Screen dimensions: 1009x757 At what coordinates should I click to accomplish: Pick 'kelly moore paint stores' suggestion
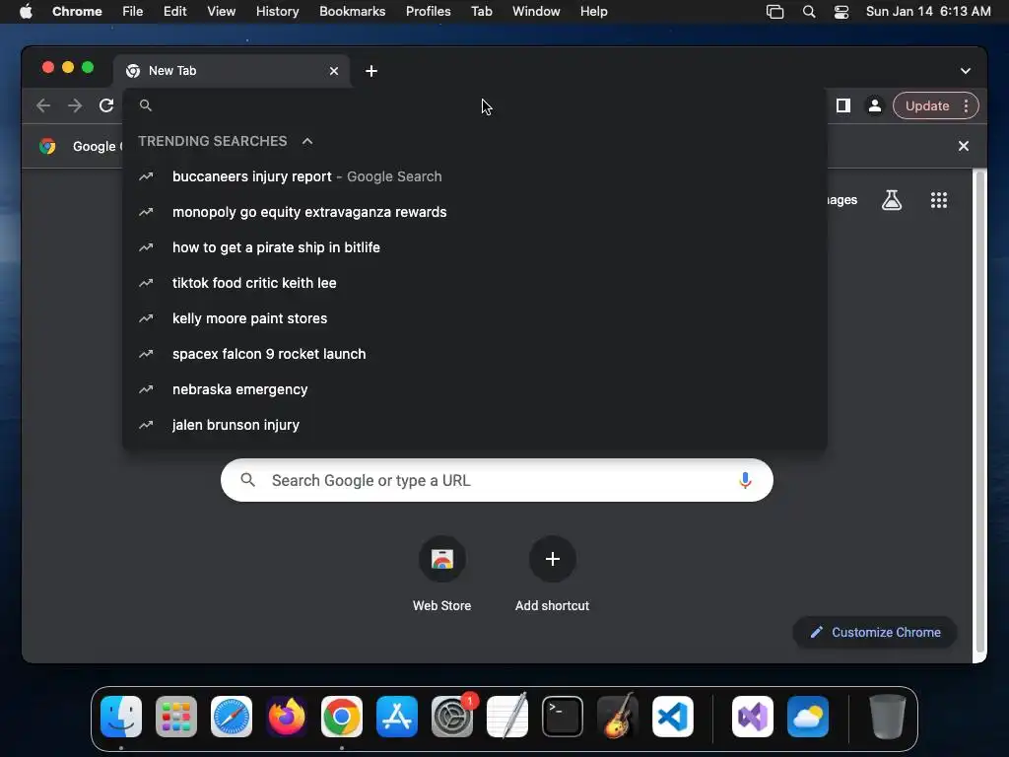pos(475,318)
